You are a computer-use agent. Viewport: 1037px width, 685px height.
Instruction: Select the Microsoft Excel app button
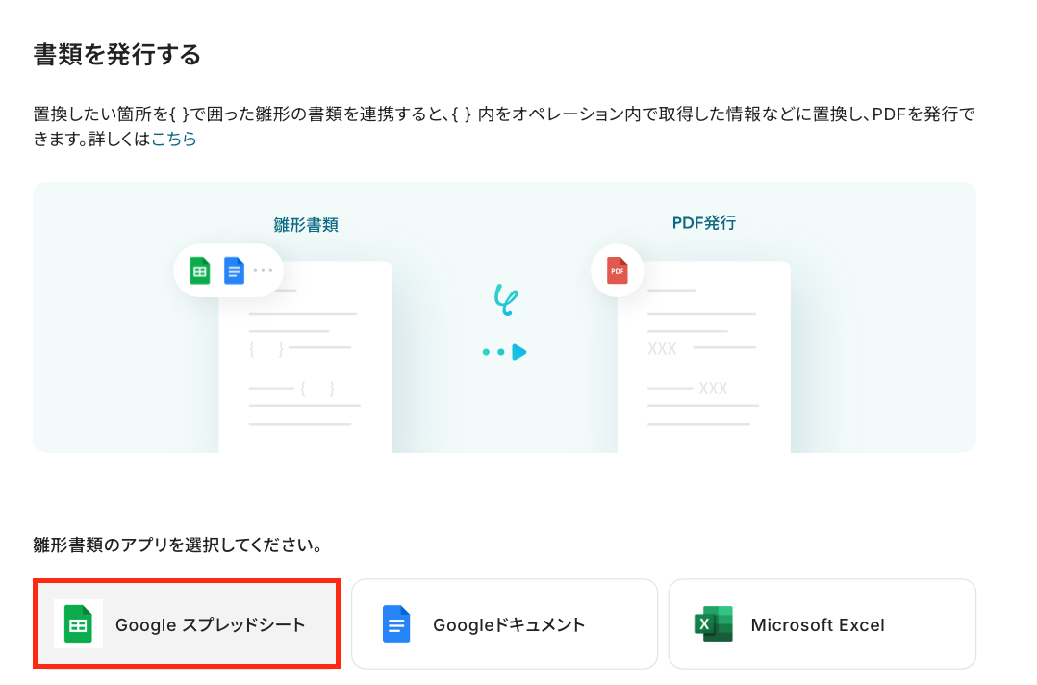(822, 623)
